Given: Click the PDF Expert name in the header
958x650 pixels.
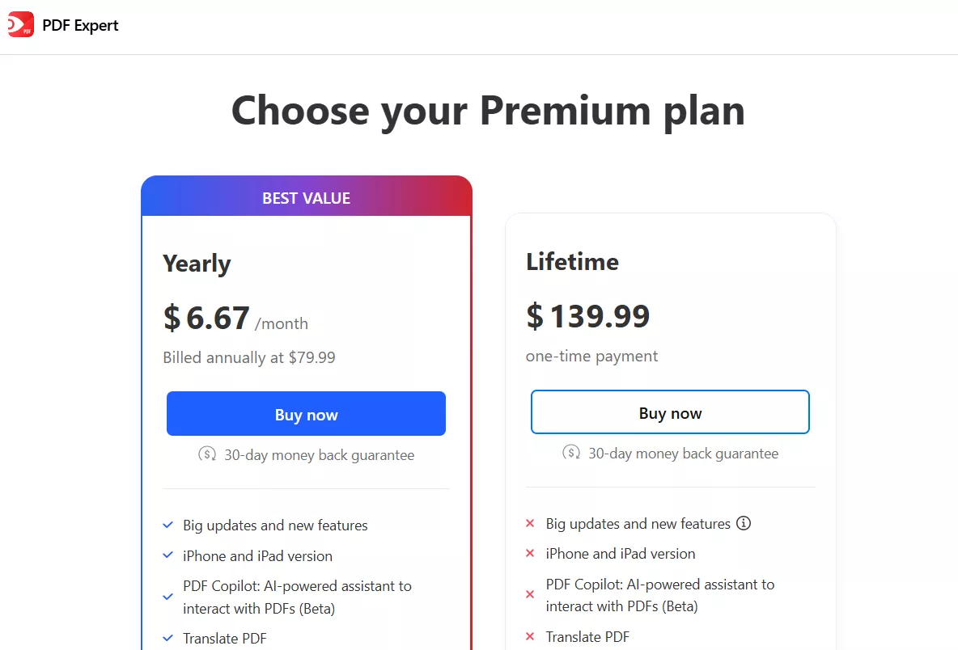Looking at the screenshot, I should coord(80,25).
